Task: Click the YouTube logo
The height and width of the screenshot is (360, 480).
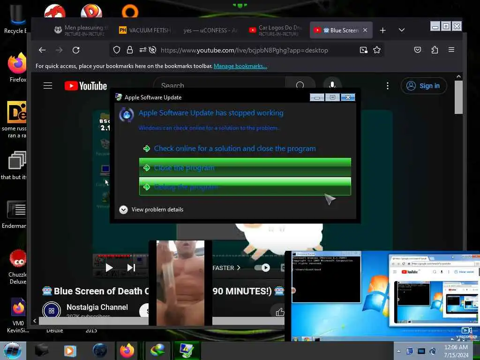Action: pos(86,86)
